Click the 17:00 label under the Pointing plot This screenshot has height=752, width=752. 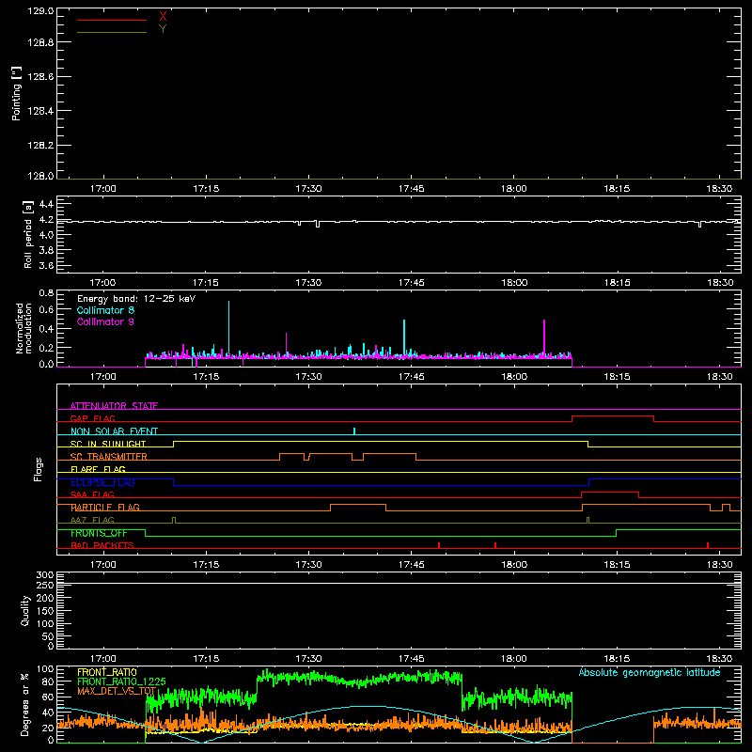pyautogui.click(x=103, y=189)
